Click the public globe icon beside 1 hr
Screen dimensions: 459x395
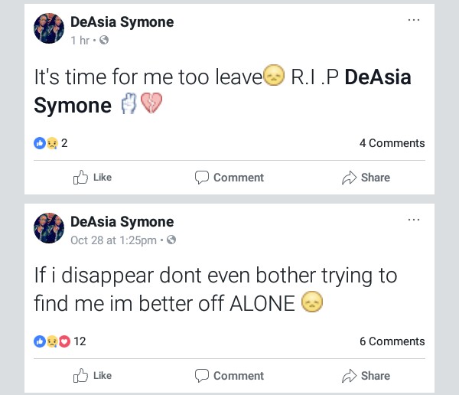click(x=104, y=41)
